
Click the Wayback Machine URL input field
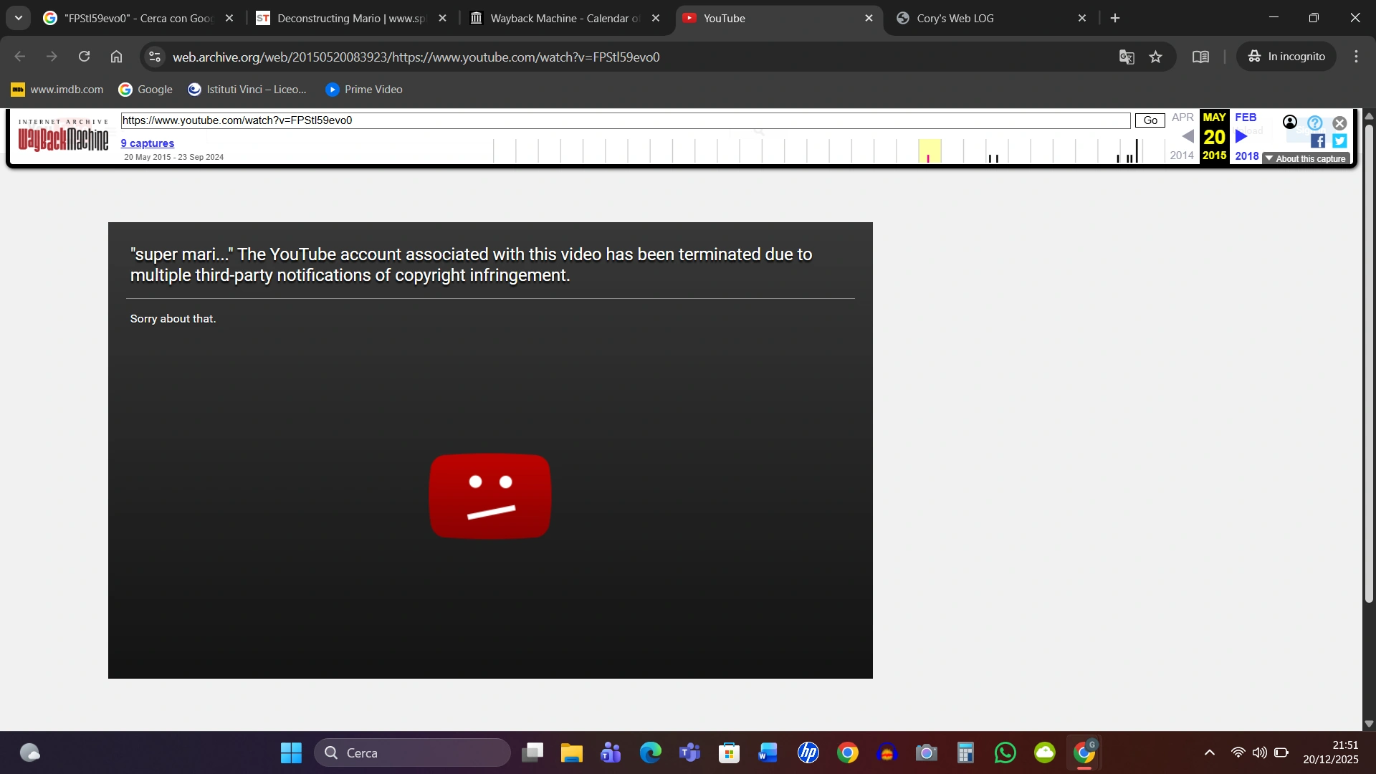pyautogui.click(x=625, y=120)
